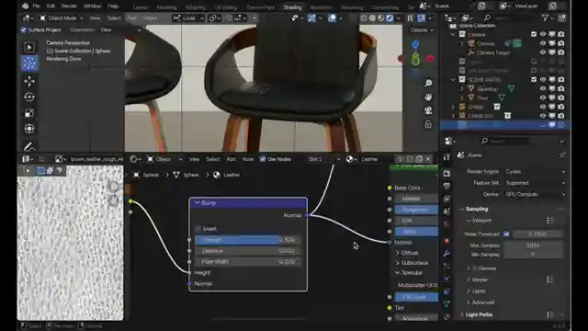
Task: Adjust the Principled BSDF Roughness slider
Action: [416, 210]
